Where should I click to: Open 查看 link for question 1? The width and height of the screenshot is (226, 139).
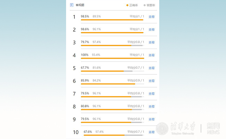pos(152,17)
